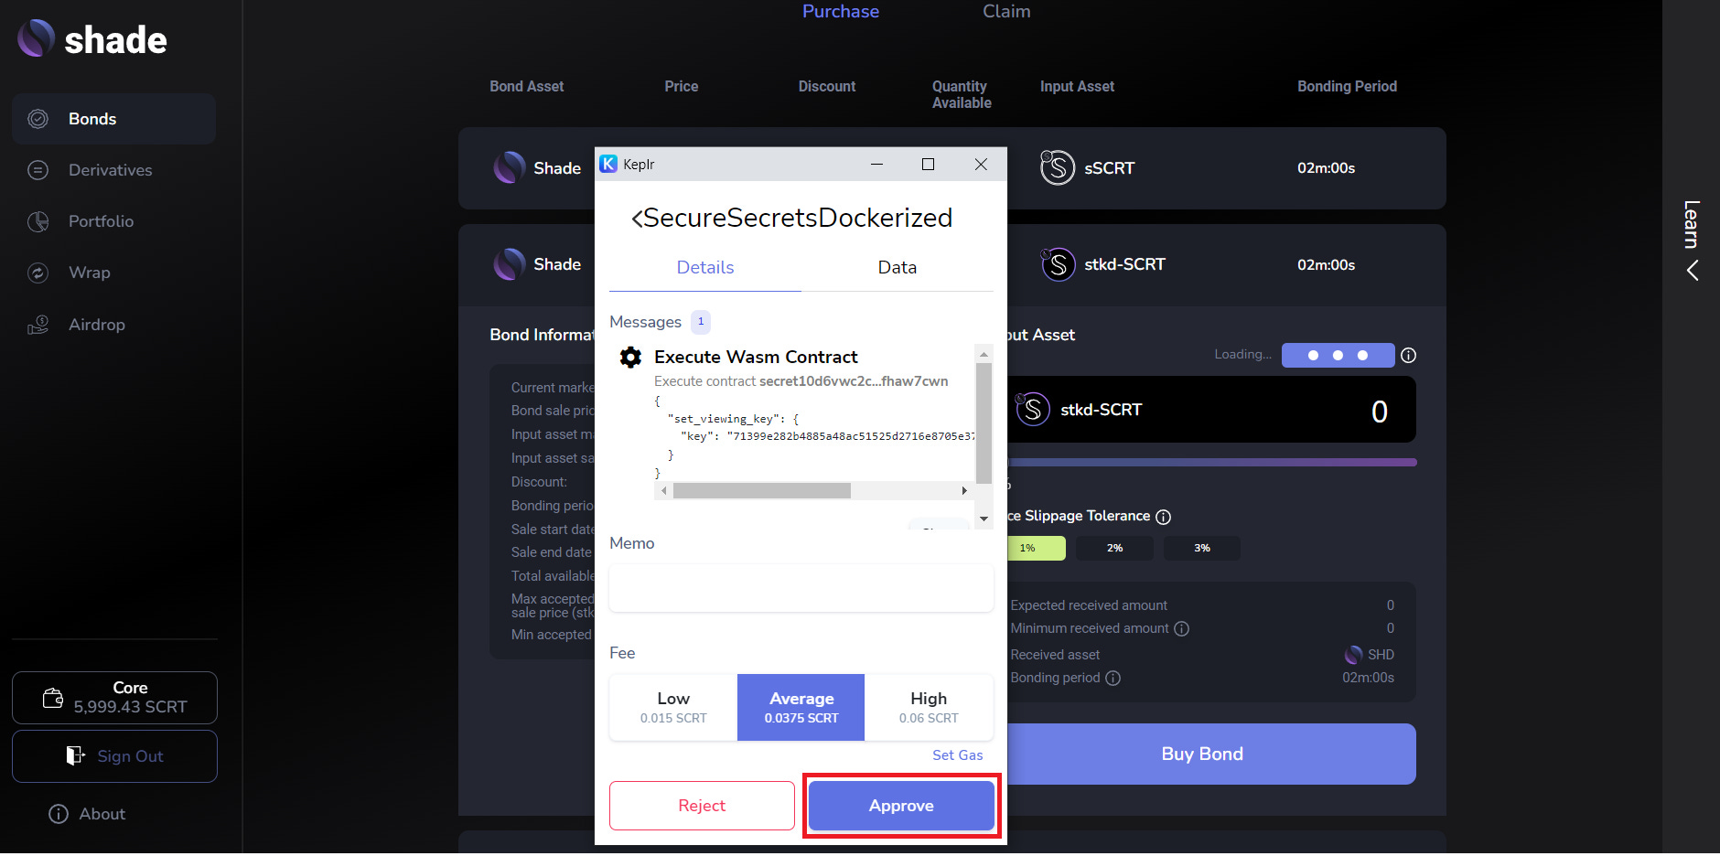Image resolution: width=1720 pixels, height=856 pixels.
Task: Click the message box horizontal scrollbar thumb
Action: 762,491
